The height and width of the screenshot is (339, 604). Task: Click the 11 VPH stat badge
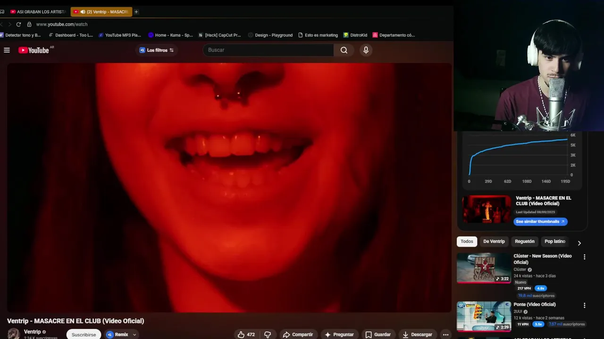(522, 324)
